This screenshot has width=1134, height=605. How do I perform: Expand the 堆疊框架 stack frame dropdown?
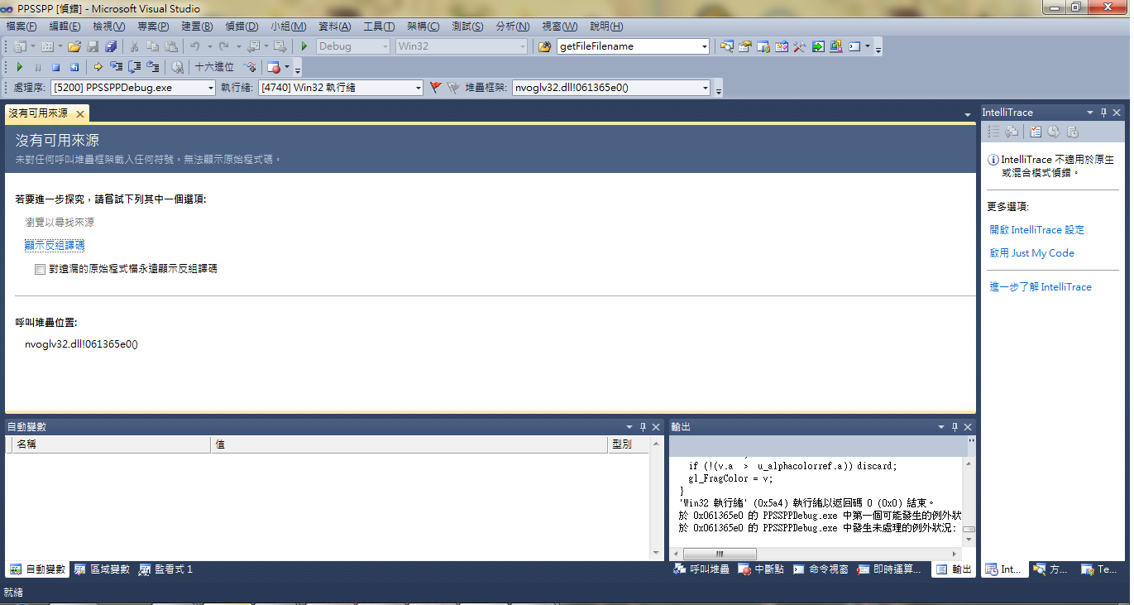click(705, 88)
